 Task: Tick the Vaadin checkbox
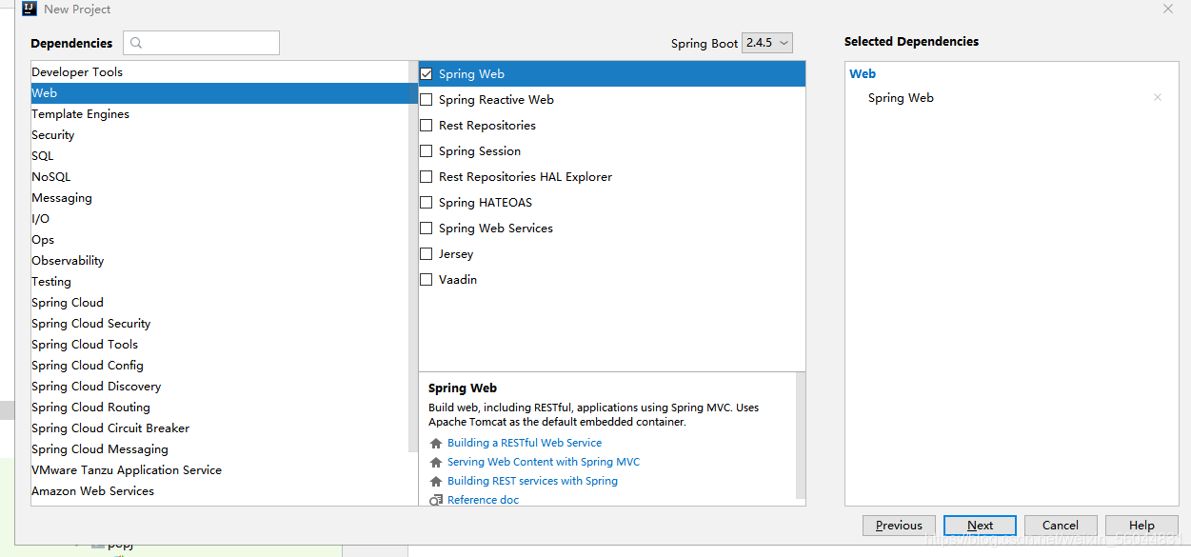click(x=427, y=280)
